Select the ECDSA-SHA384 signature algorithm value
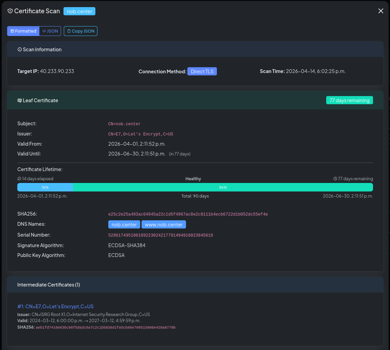The height and width of the screenshot is (350, 390). point(127,245)
